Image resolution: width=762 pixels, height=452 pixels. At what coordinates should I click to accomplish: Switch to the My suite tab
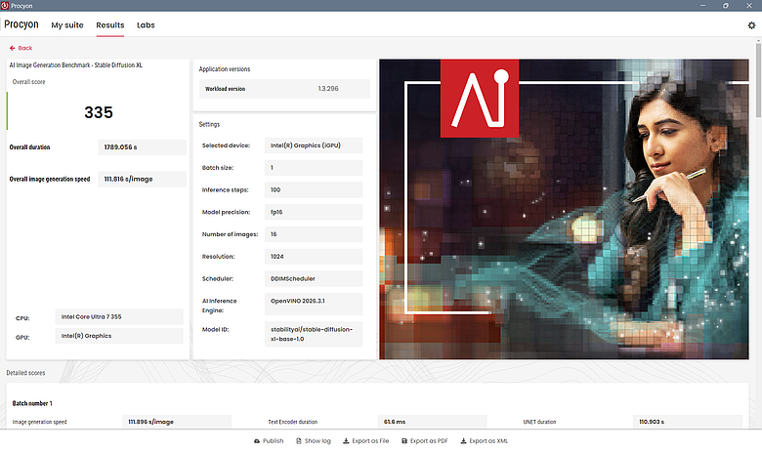tap(67, 25)
